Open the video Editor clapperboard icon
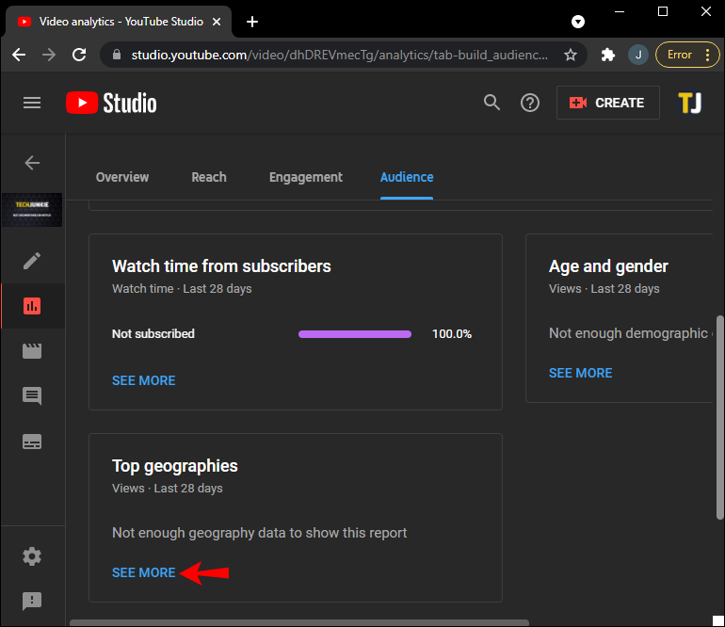This screenshot has width=725, height=627. (32, 351)
